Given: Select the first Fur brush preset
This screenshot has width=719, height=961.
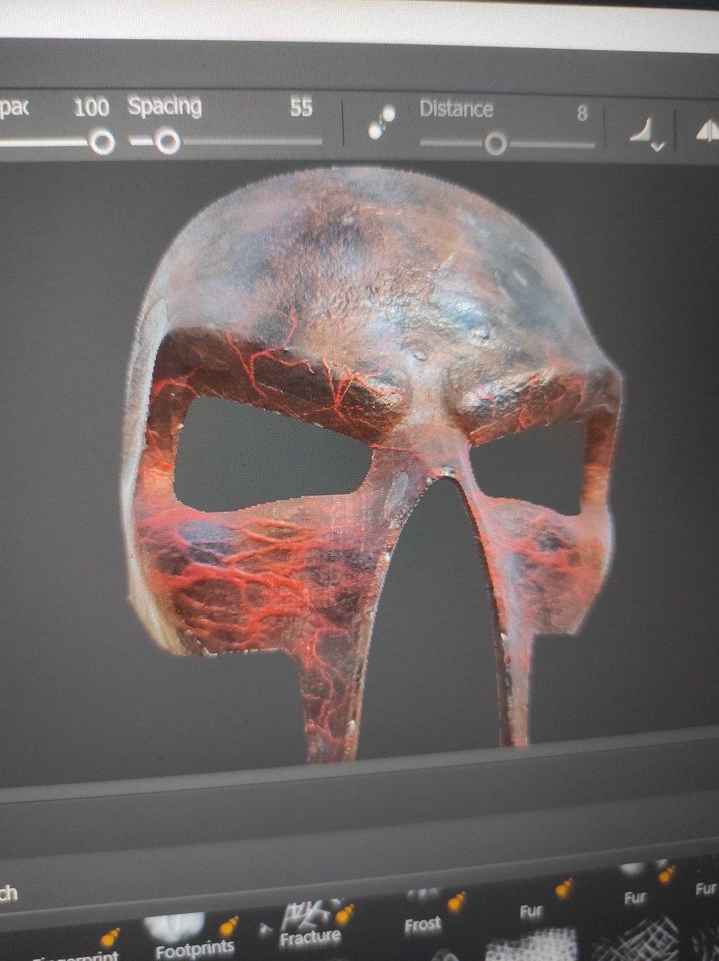Looking at the screenshot, I should tap(532, 911).
